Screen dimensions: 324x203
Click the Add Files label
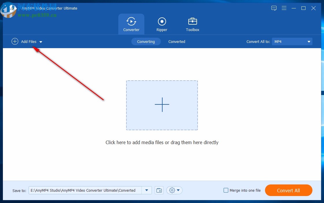(28, 41)
